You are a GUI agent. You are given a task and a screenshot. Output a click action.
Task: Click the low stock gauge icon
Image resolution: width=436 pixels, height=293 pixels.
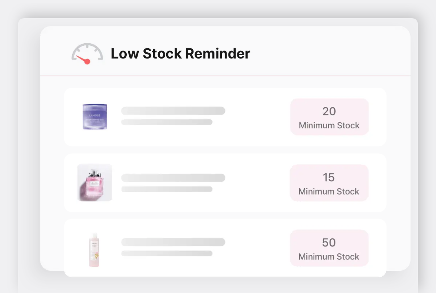click(x=87, y=54)
